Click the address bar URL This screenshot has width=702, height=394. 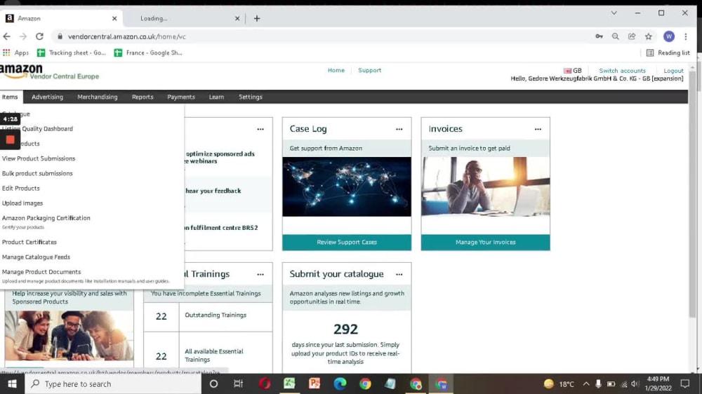coord(126,36)
